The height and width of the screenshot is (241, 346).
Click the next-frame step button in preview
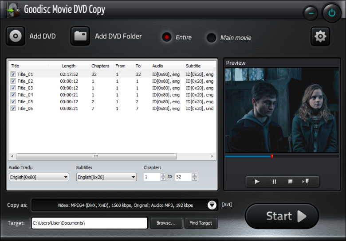pyautogui.click(x=305, y=182)
